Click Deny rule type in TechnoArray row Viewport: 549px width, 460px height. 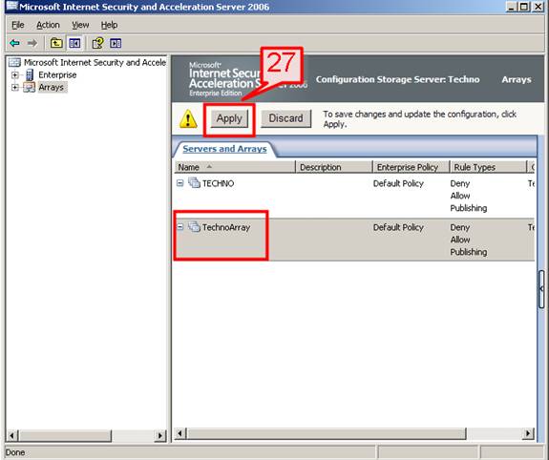459,227
